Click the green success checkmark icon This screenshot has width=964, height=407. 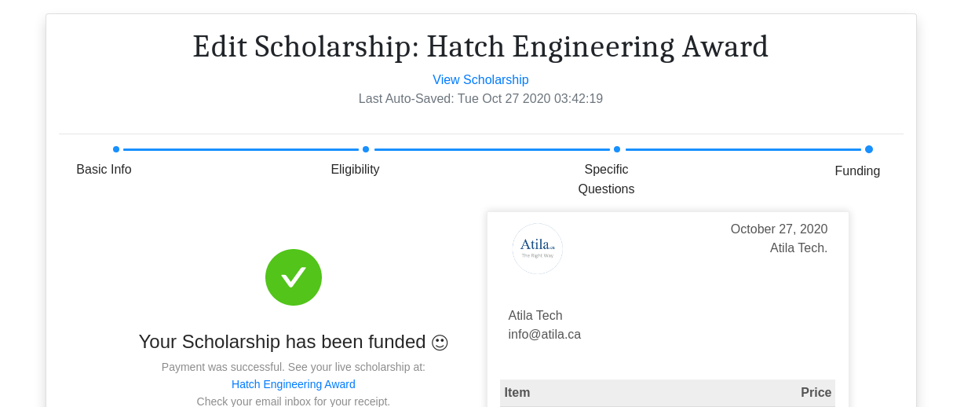[294, 277]
